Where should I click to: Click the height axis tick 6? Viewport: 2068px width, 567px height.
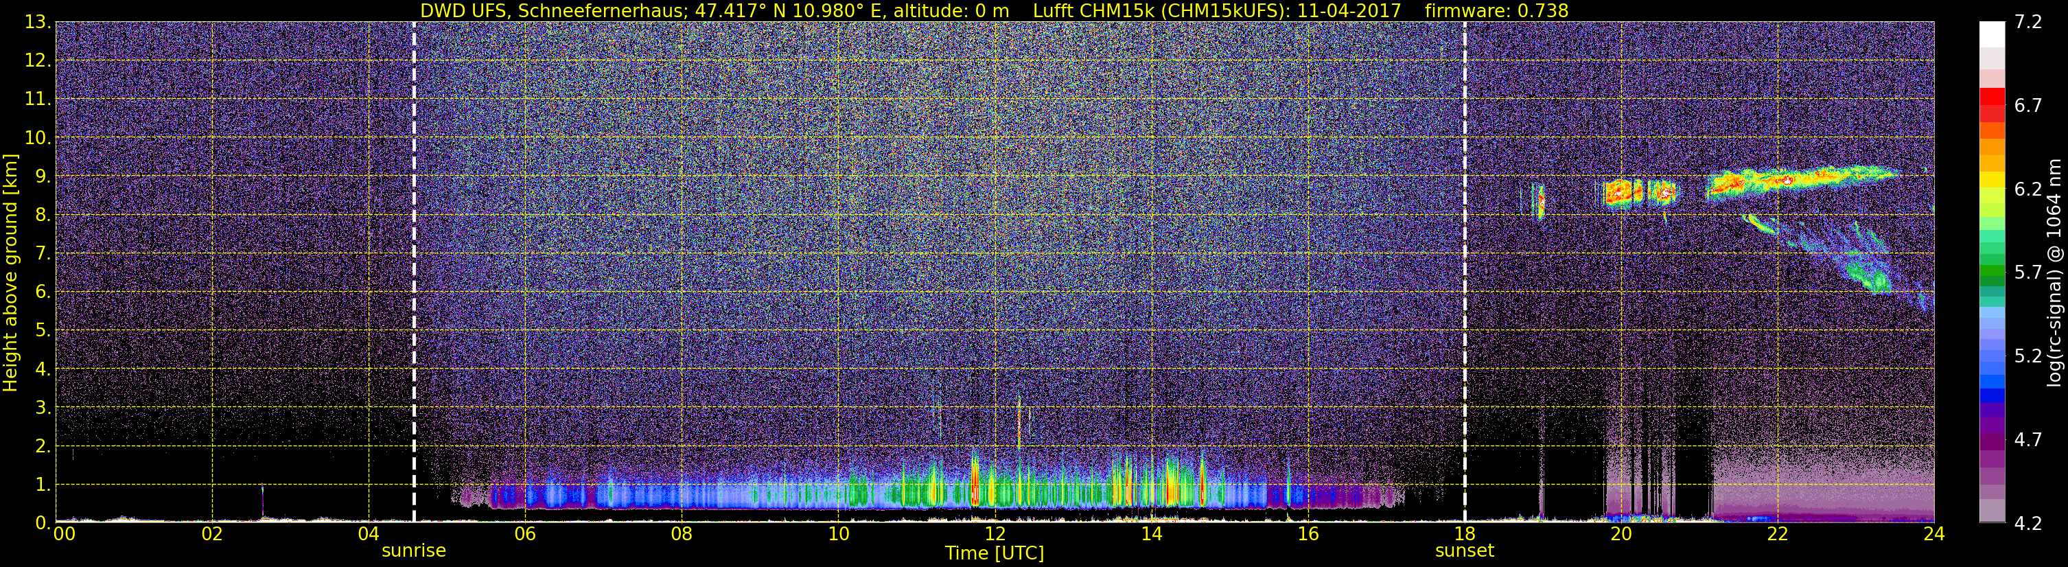(42, 292)
